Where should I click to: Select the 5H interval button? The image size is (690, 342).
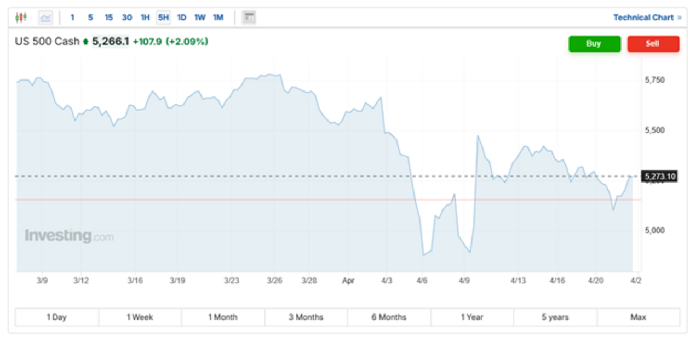point(163,18)
